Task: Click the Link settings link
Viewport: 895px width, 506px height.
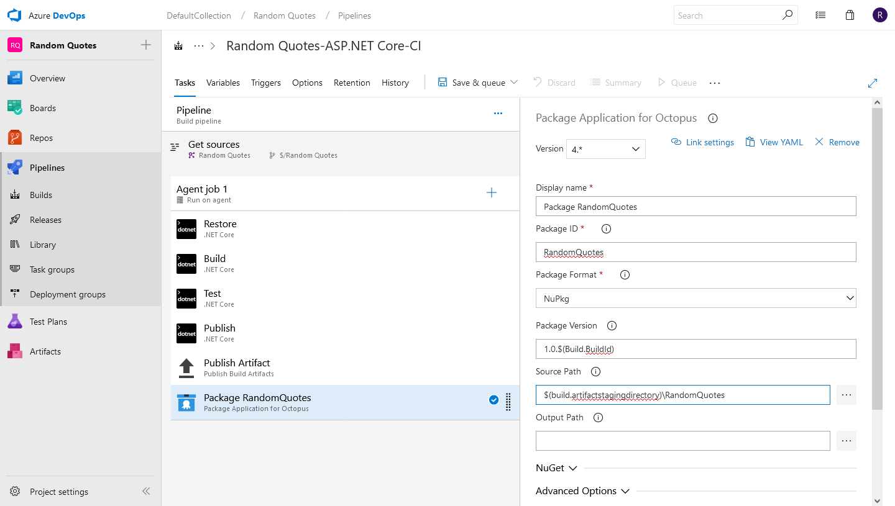Action: [702, 142]
